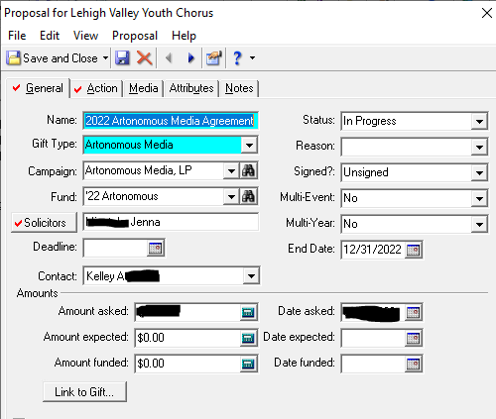The width and height of the screenshot is (496, 419).
Task: Expand the Contact dropdown
Action: [x=251, y=275]
